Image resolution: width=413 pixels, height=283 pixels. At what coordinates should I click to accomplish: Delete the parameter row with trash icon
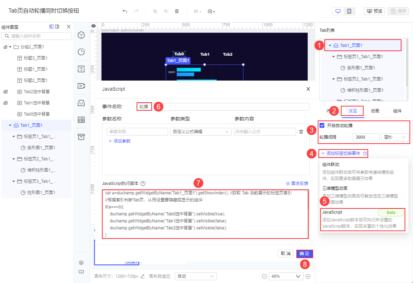[x=301, y=132]
